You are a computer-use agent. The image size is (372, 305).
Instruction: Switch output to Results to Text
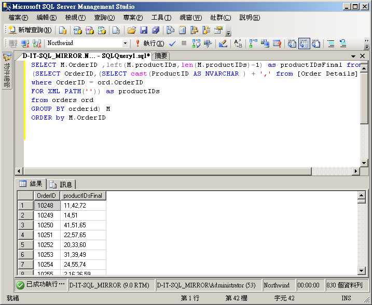[292, 43]
